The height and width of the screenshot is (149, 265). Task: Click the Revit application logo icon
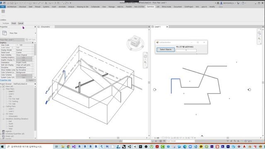click(x=1, y=3)
